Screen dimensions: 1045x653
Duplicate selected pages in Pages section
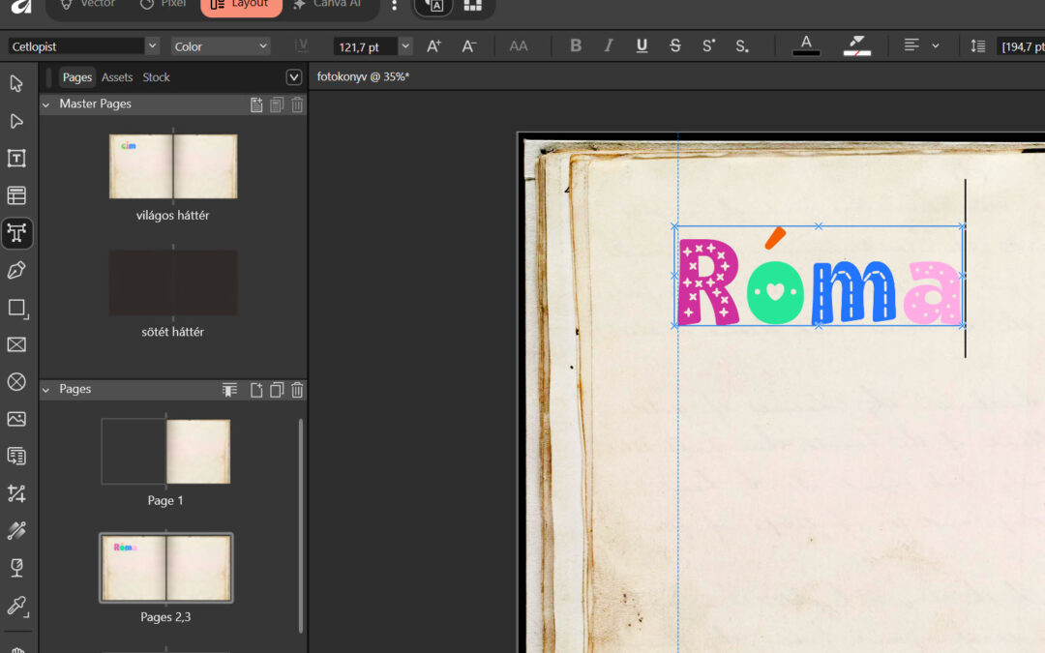(278, 390)
